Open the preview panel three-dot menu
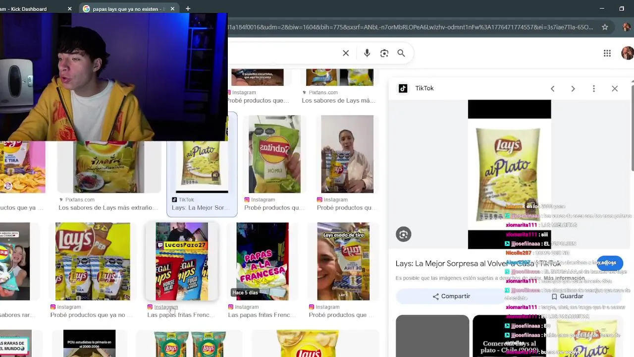The image size is (634, 357). [x=594, y=89]
